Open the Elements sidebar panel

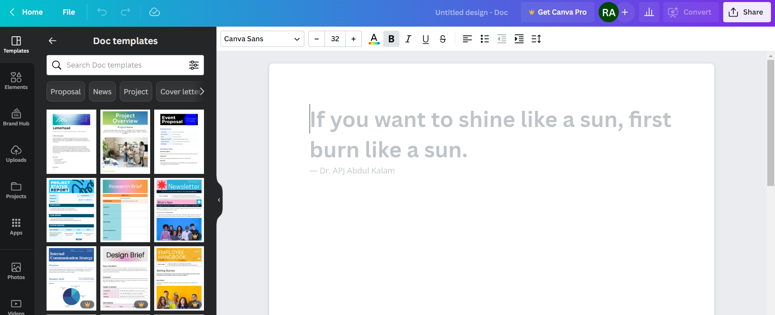click(16, 81)
